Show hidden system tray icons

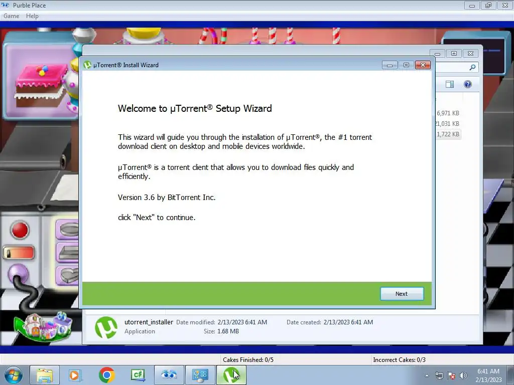coord(427,375)
